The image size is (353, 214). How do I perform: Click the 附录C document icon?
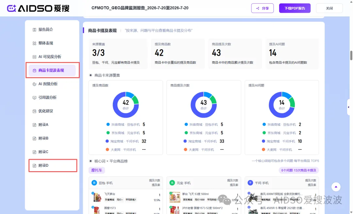[x=34, y=152]
